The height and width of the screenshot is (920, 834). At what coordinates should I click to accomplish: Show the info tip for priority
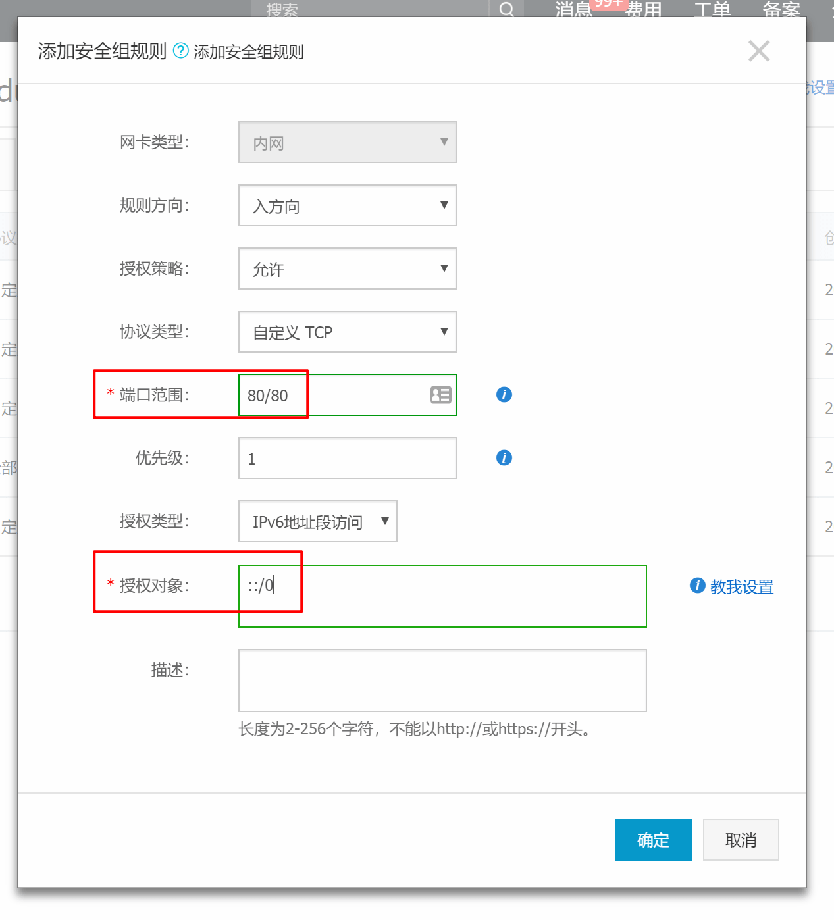point(504,458)
